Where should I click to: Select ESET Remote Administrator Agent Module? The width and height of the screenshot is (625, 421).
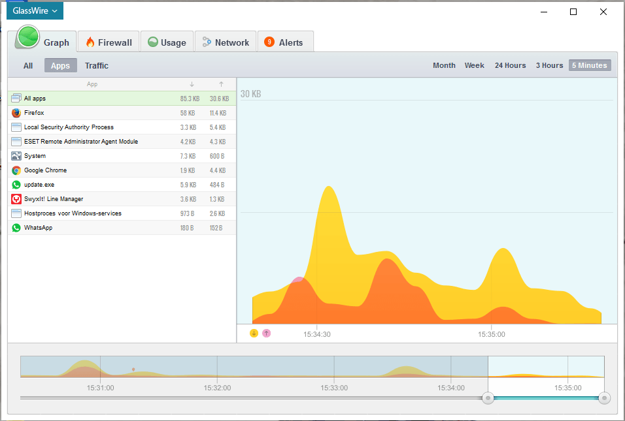point(122,142)
